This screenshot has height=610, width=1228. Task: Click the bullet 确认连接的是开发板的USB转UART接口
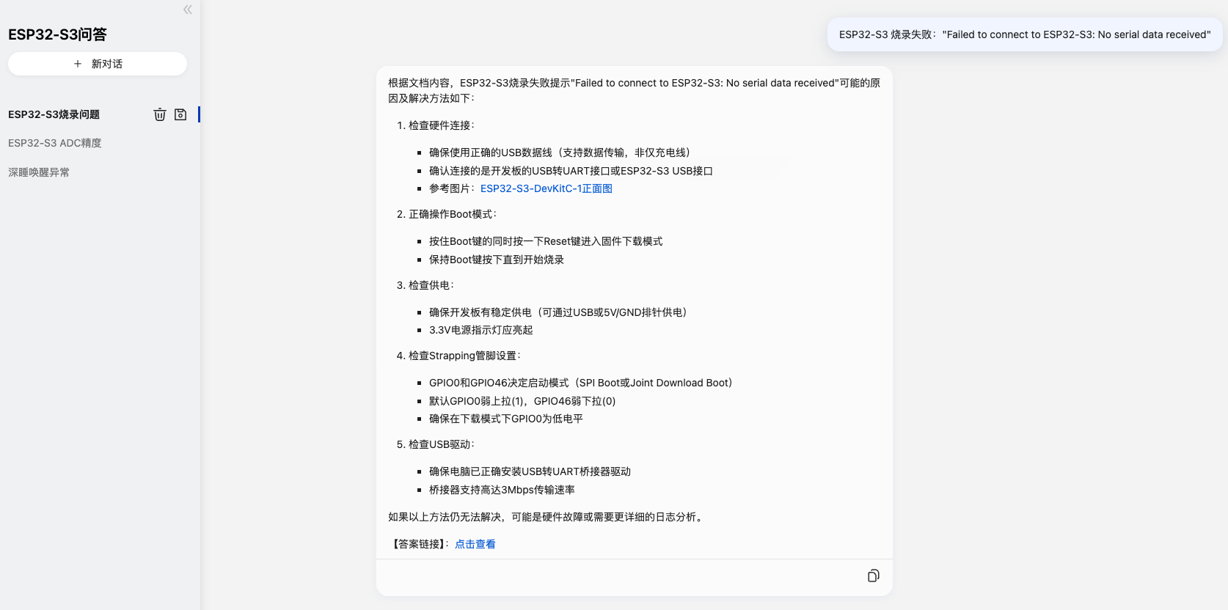pos(571,171)
